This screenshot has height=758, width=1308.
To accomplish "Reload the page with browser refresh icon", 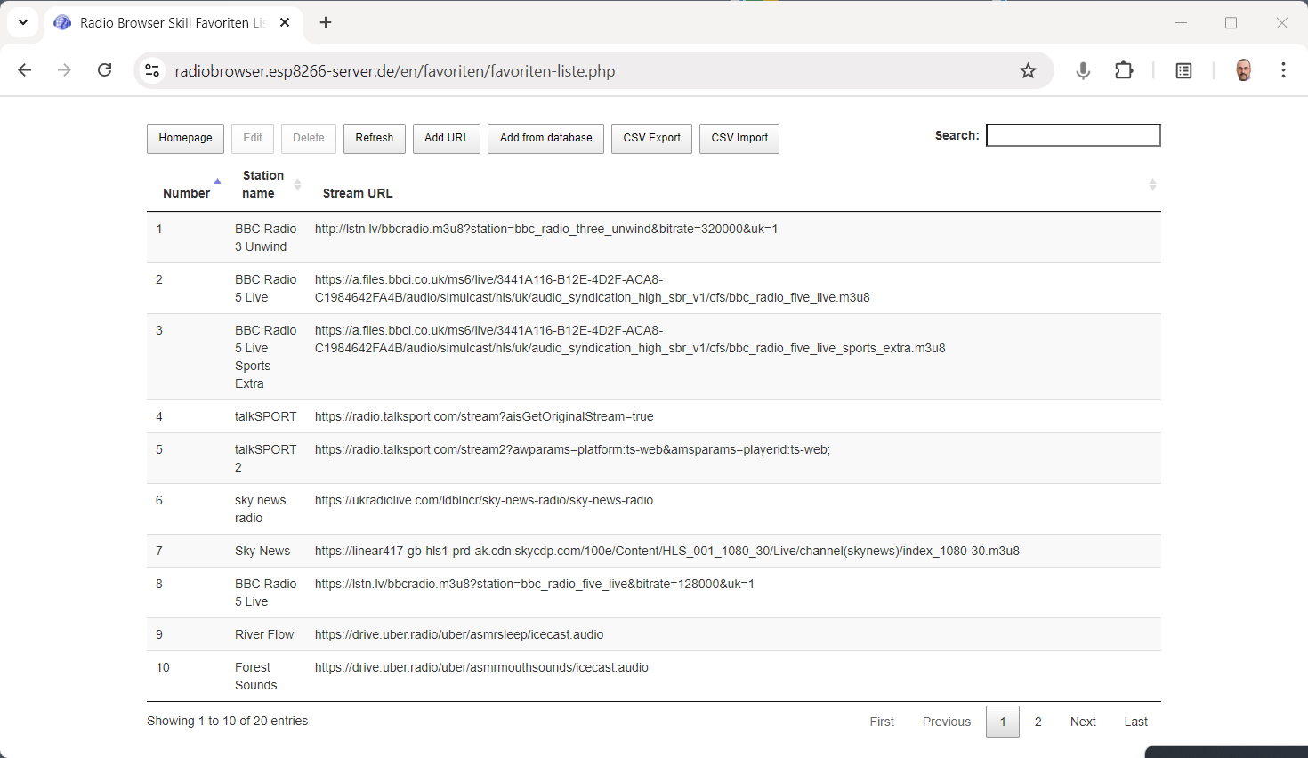I will [104, 70].
